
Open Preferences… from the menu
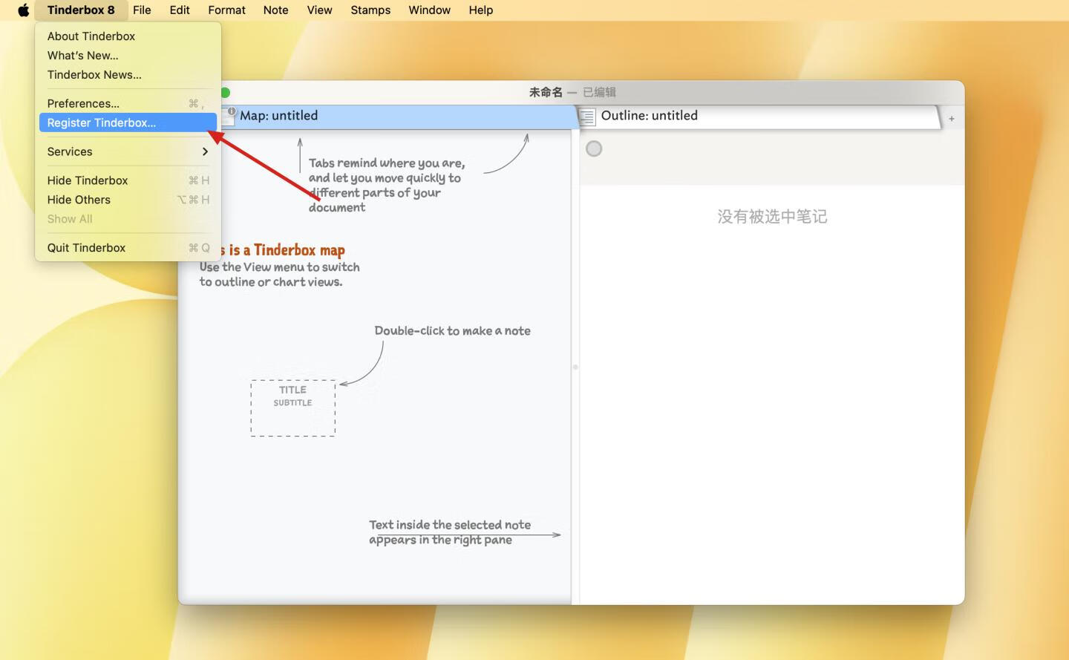pyautogui.click(x=128, y=103)
